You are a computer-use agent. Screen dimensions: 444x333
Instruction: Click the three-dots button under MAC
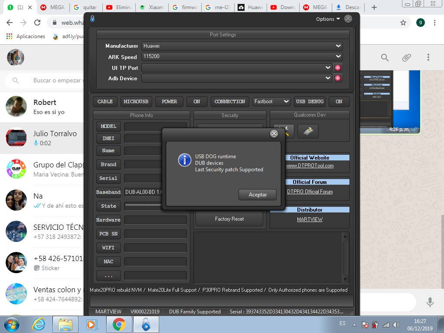[108, 275]
